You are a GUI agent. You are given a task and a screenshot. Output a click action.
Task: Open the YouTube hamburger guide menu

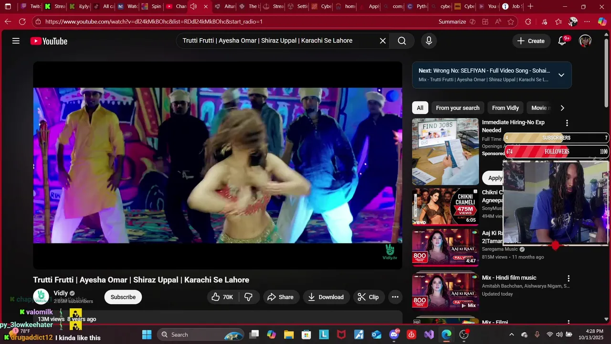pos(16,41)
